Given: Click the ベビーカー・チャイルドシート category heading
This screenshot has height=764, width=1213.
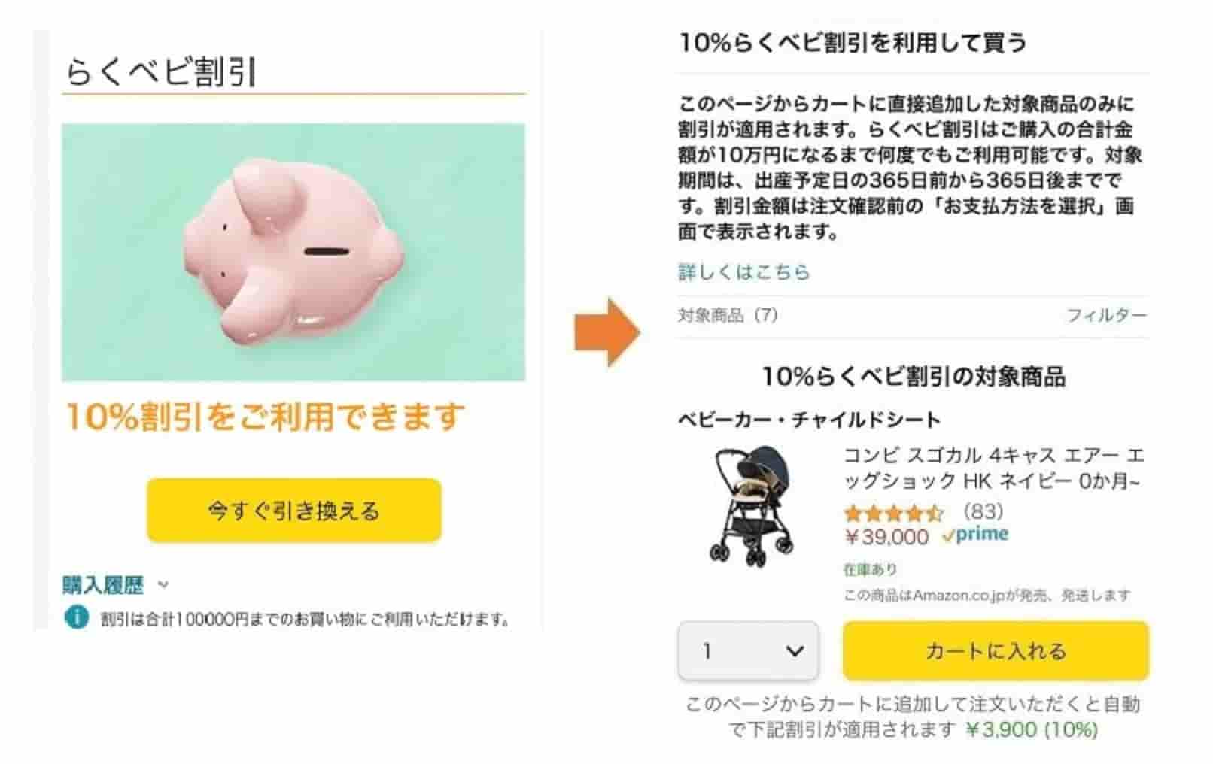Looking at the screenshot, I should (810, 420).
